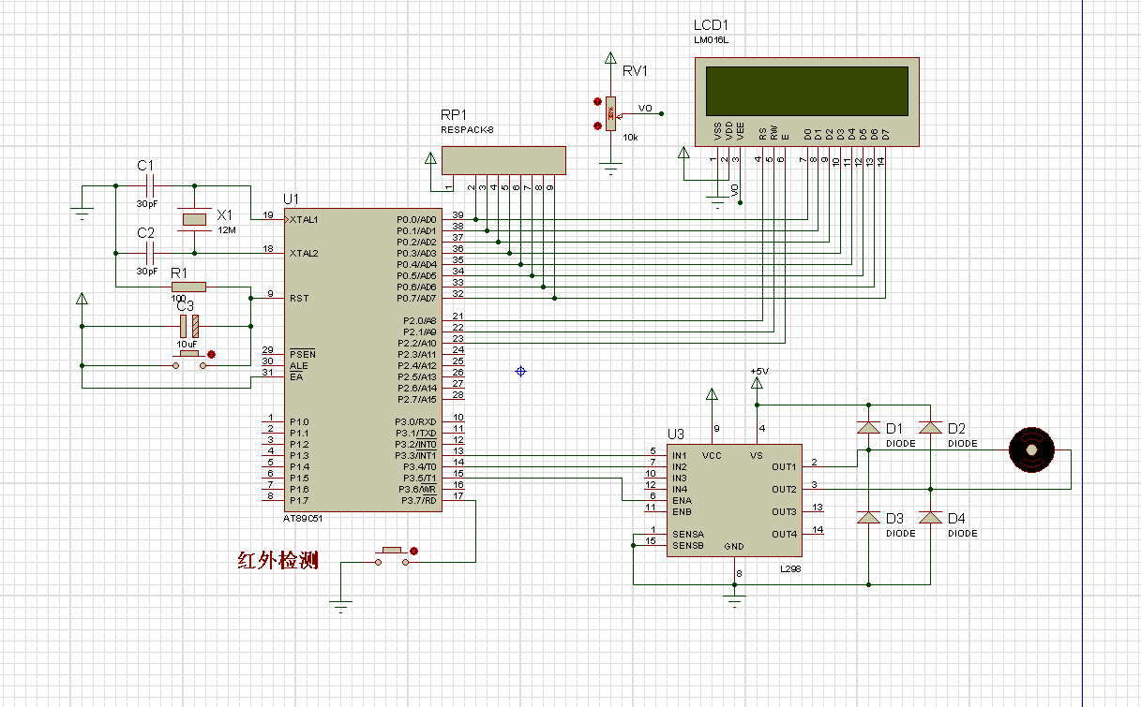Select the RV1 potentiometer resistor body
Screen dimensions: 1141x707
tap(611, 114)
